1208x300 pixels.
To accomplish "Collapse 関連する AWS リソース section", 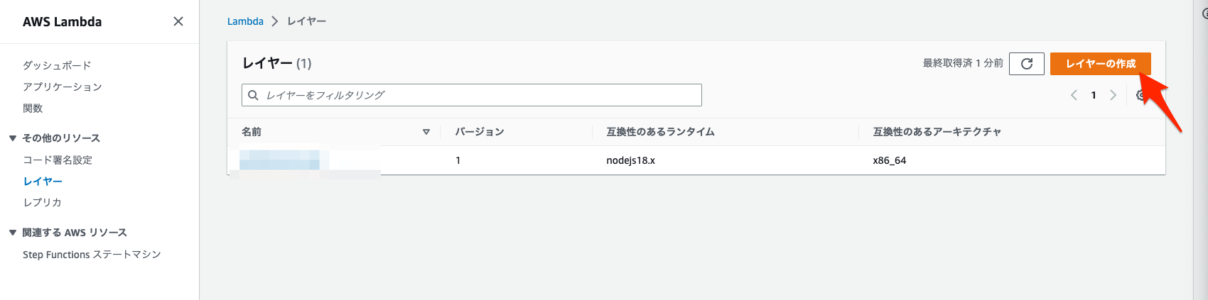I will tap(12, 233).
